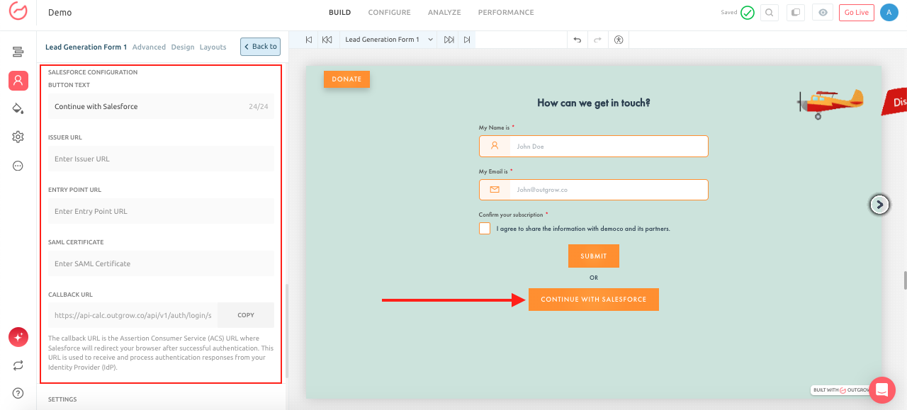Select the Lead Generation Form 1 panel tab
The height and width of the screenshot is (410, 907).
[86, 47]
